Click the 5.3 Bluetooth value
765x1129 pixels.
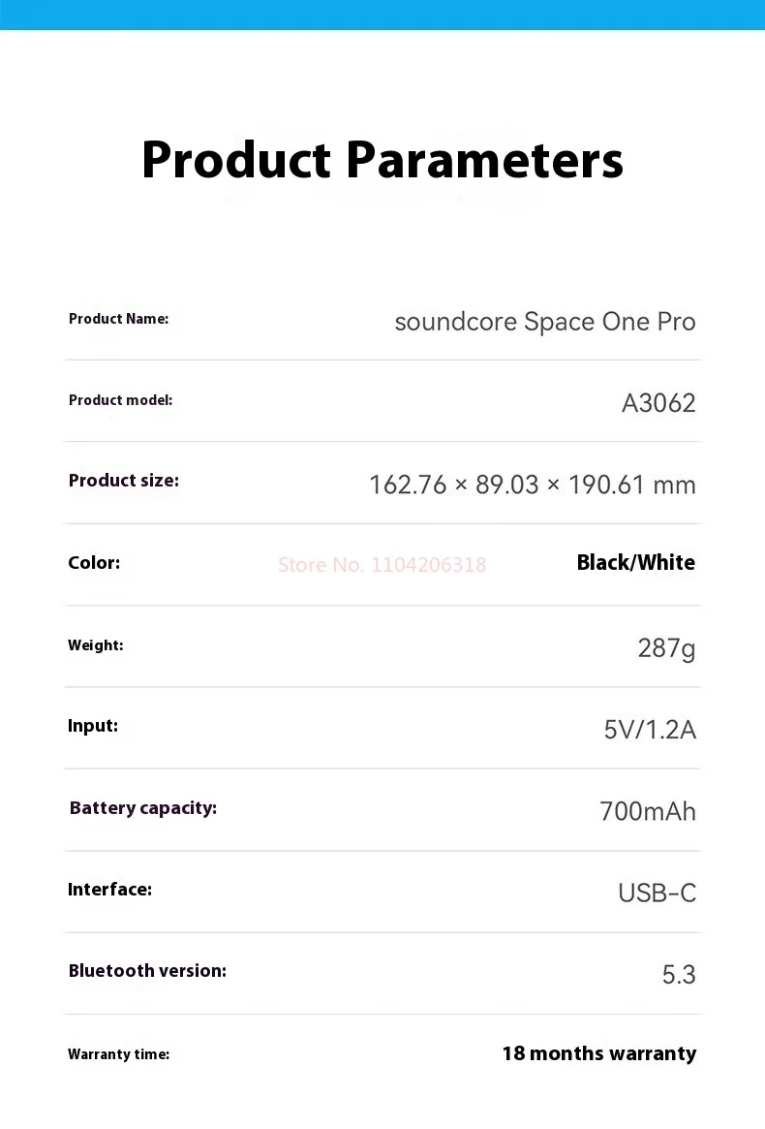point(679,975)
